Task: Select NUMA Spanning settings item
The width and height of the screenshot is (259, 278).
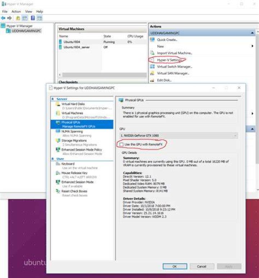Action: pos(82,133)
